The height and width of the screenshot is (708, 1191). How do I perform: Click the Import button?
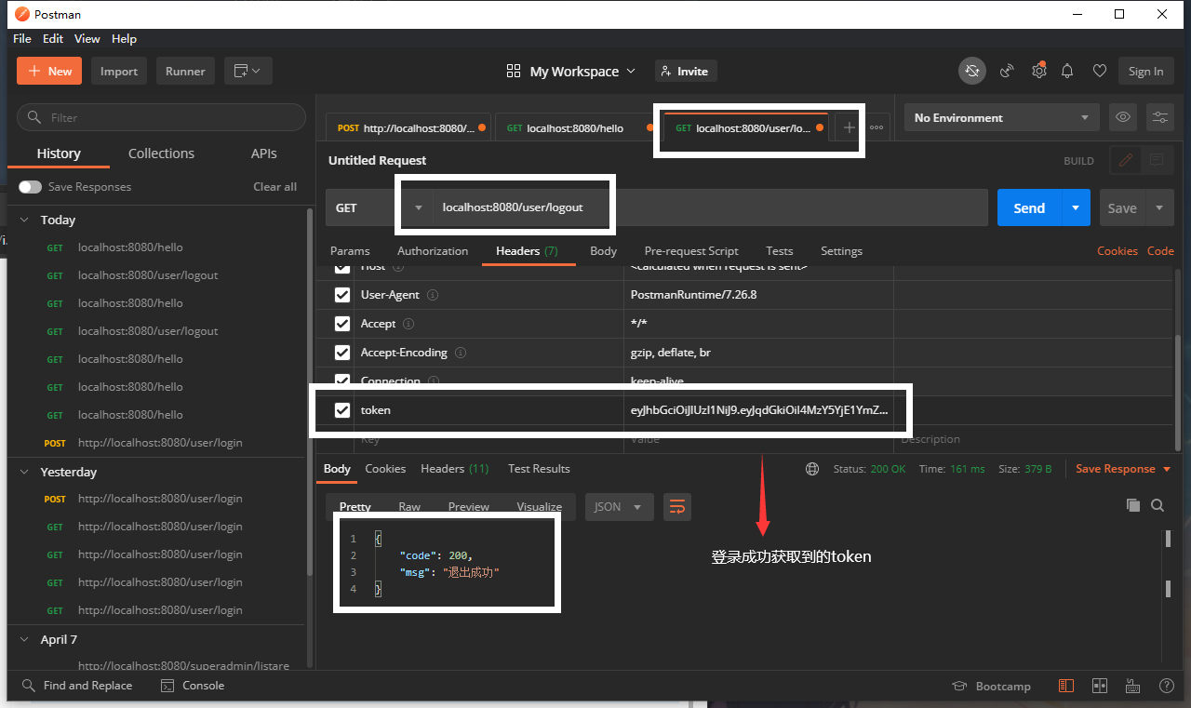coord(119,71)
